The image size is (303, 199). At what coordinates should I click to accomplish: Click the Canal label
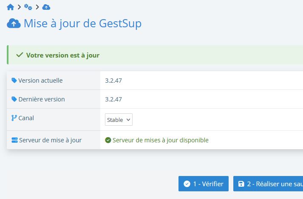(26, 118)
